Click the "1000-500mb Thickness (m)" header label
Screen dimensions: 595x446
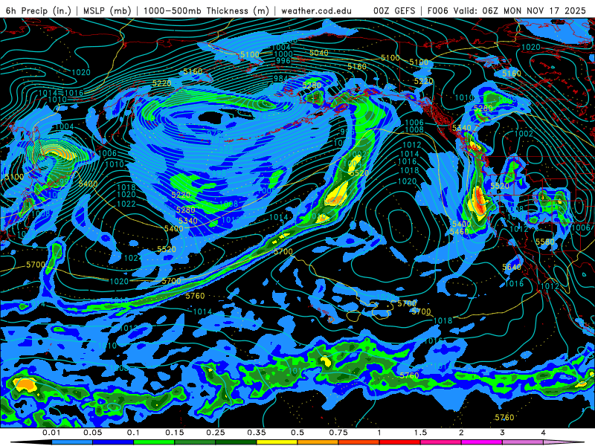click(206, 10)
